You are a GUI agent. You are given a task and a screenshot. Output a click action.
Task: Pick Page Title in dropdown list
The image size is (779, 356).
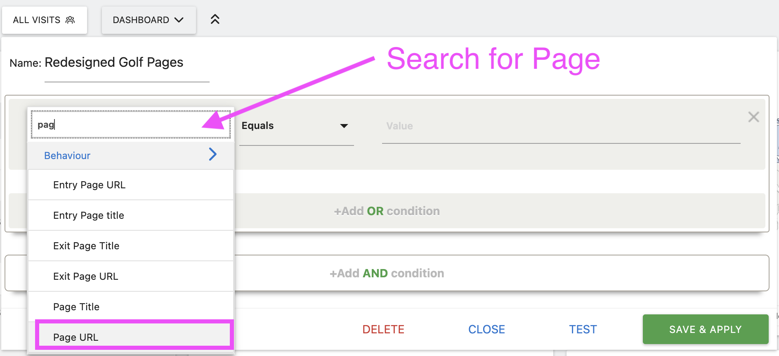click(131, 307)
